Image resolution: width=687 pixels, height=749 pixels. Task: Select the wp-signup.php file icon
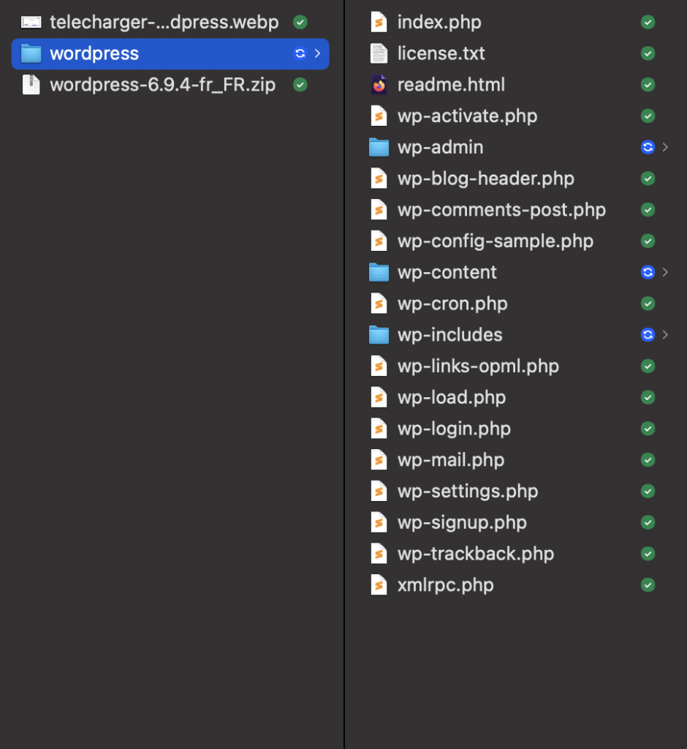(379, 522)
